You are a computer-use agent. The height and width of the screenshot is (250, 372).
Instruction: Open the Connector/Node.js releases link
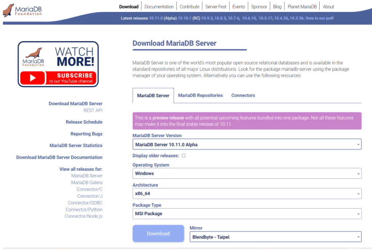pyautogui.click(x=84, y=216)
